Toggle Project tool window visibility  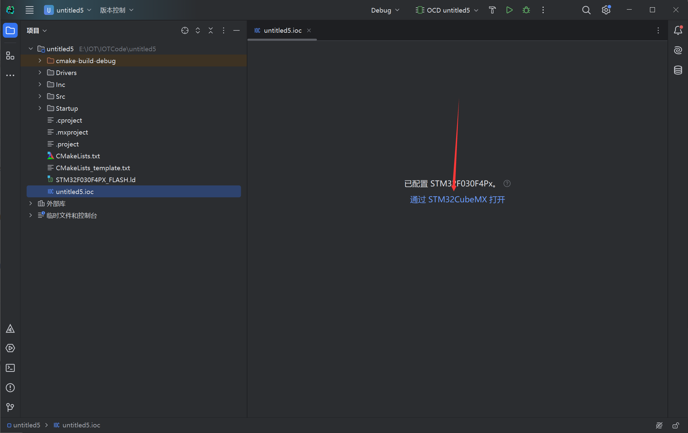click(10, 30)
